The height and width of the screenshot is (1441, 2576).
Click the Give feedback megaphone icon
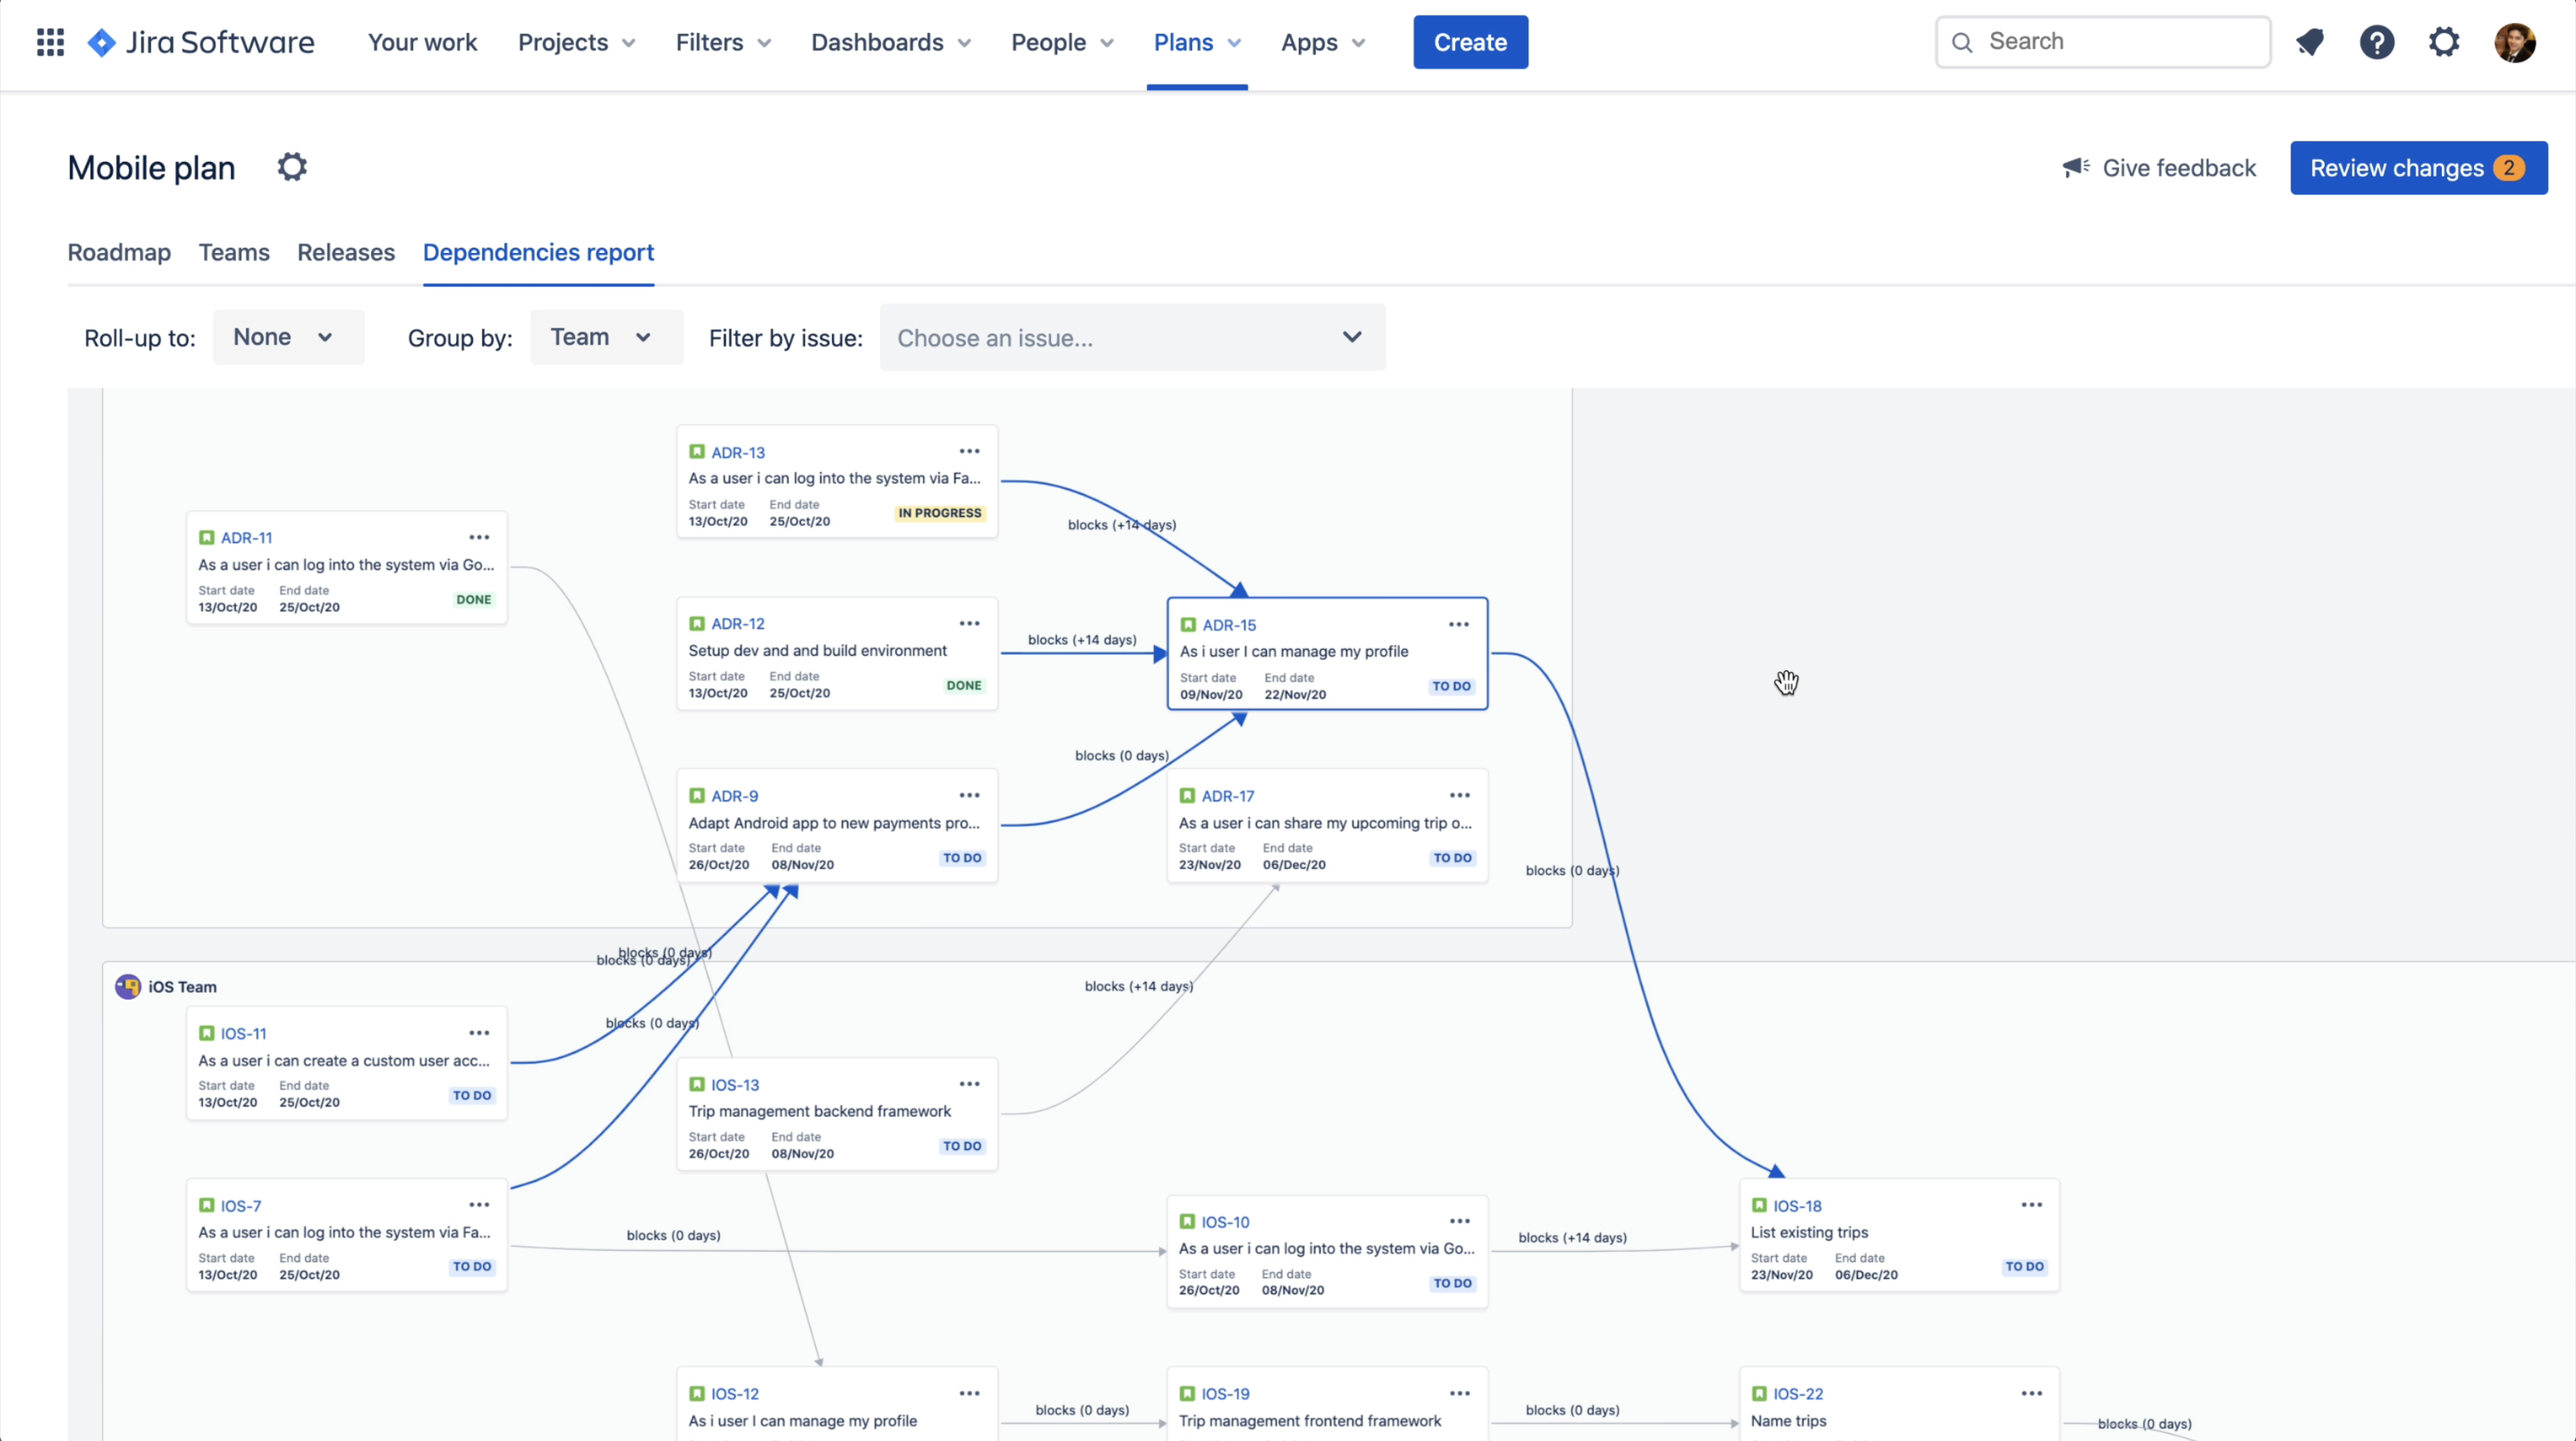click(x=2077, y=167)
